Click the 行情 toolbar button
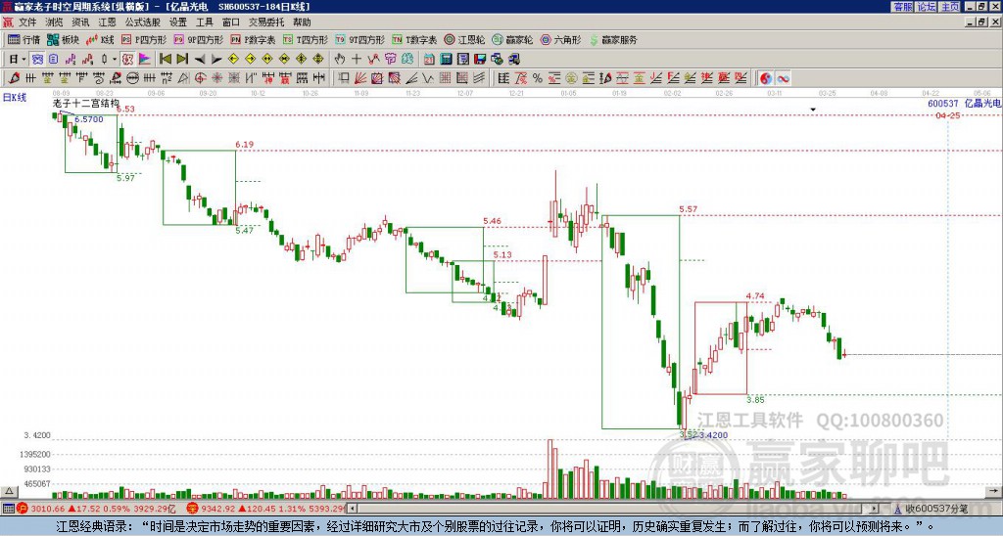This screenshot has width=1003, height=536. click(x=24, y=39)
